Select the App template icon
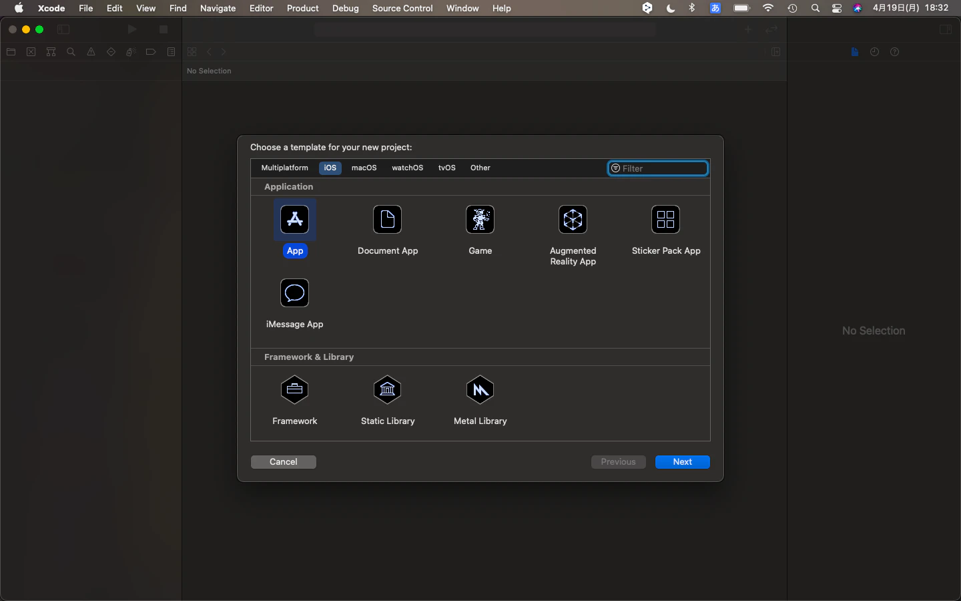Viewport: 961px width, 601px height. tap(295, 220)
